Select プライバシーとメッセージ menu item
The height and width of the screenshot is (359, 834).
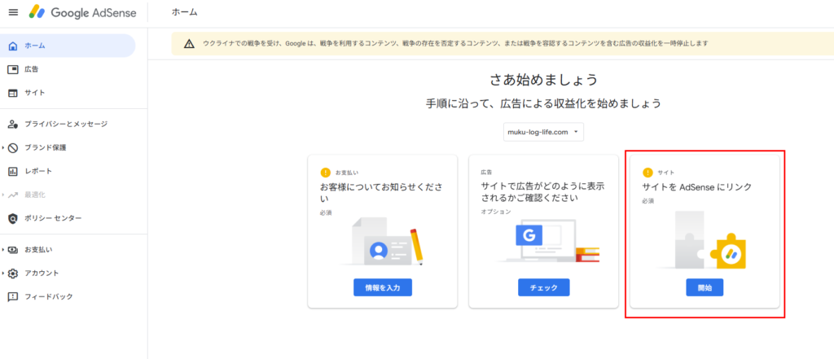(x=65, y=124)
